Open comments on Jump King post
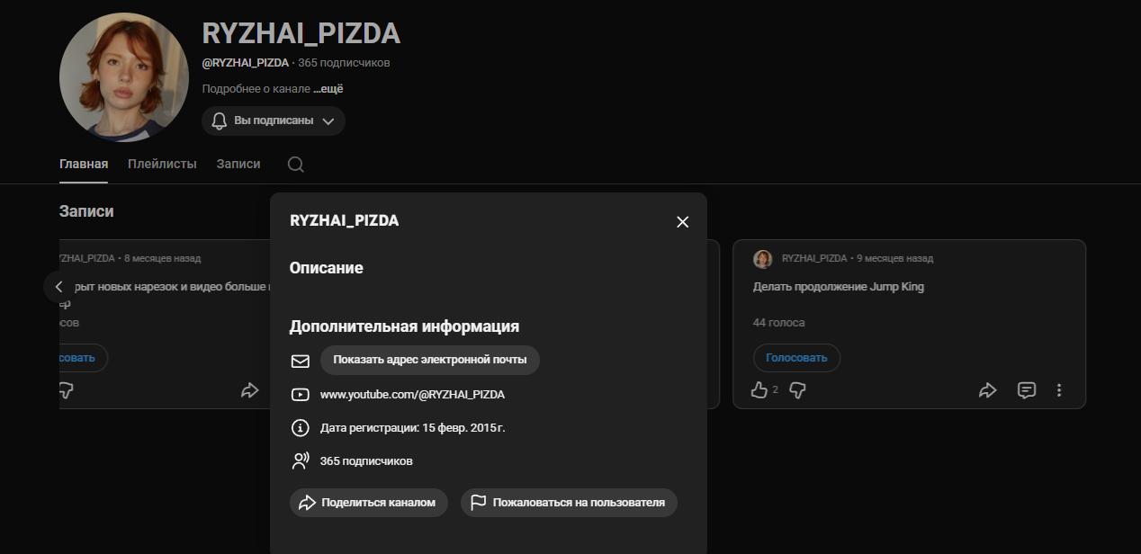Screen dimensions: 1141x554 (1026, 390)
